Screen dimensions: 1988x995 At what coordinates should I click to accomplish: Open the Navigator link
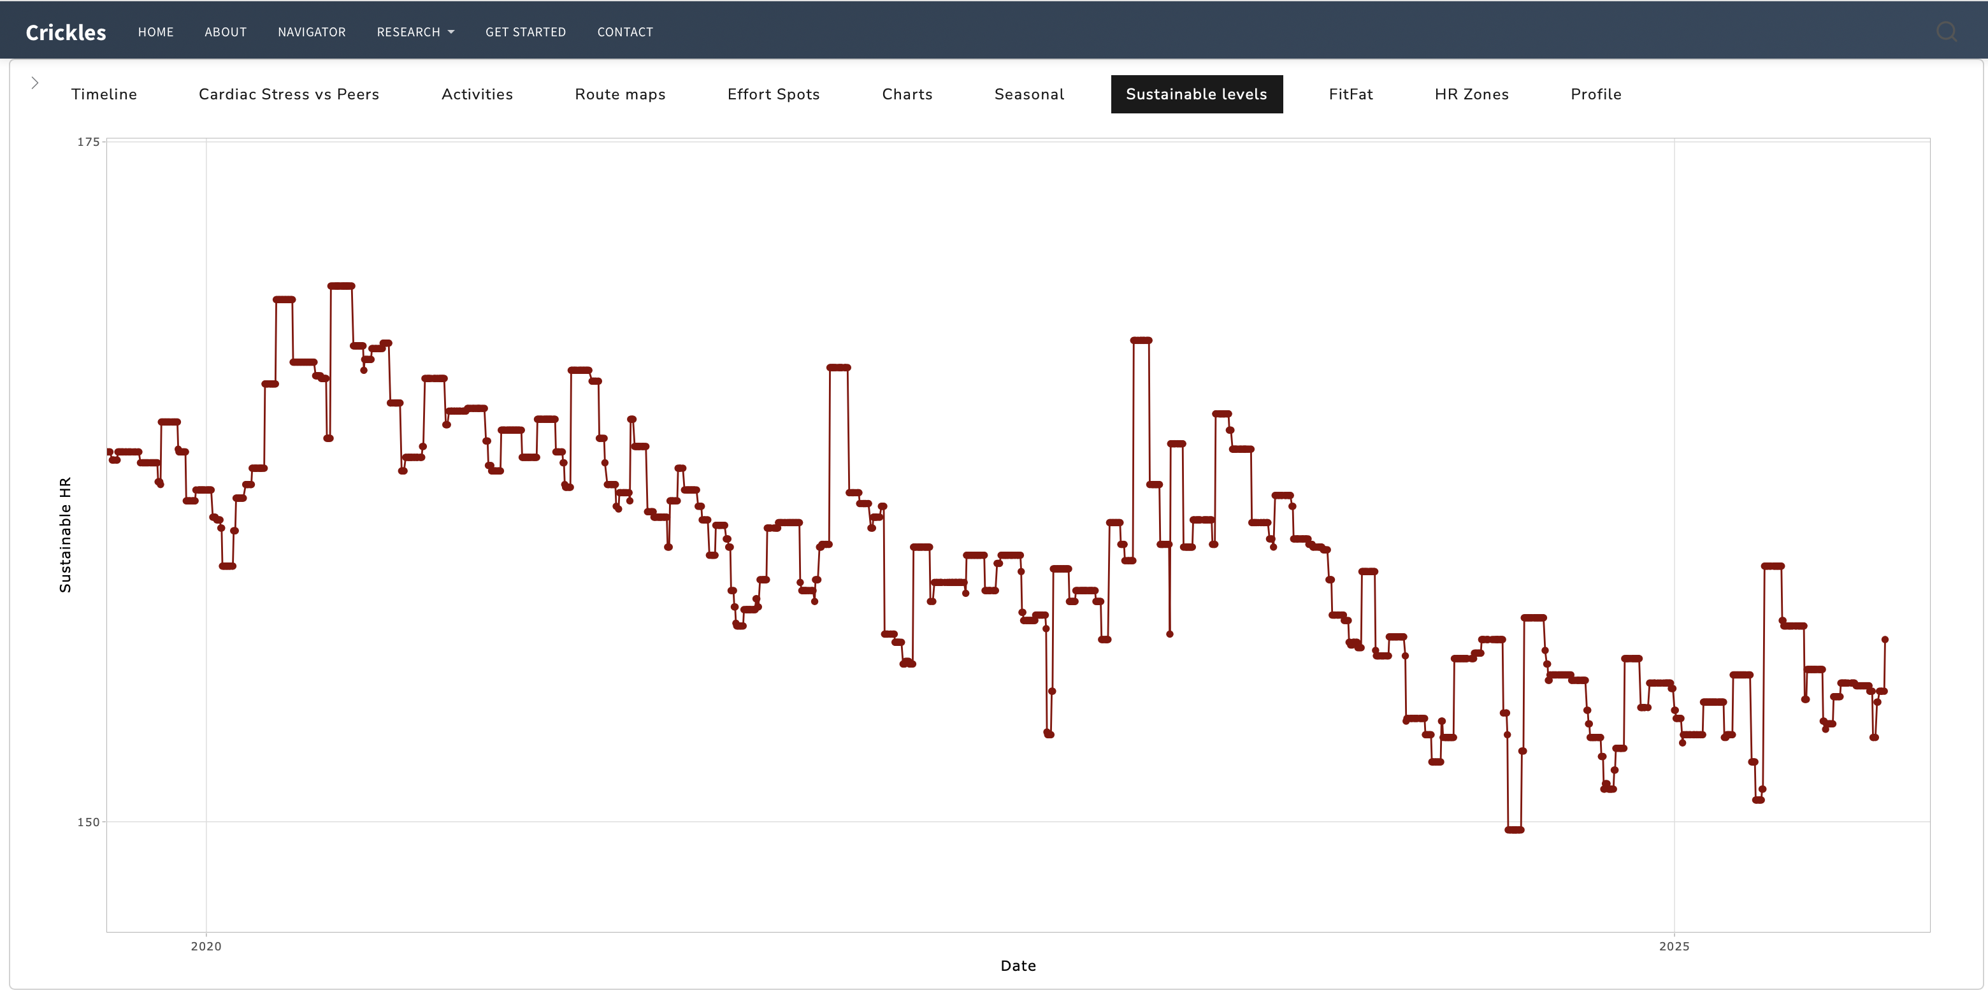coord(312,32)
